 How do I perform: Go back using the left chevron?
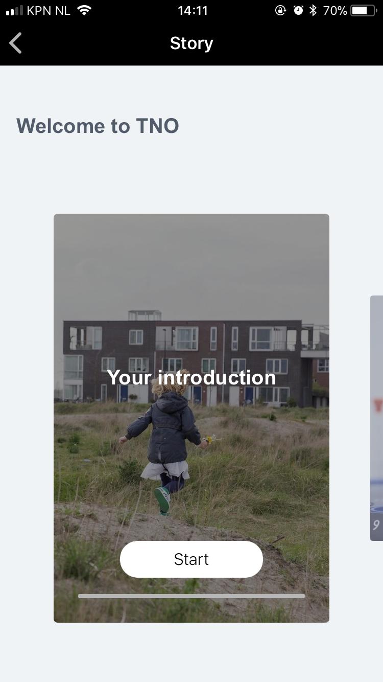tap(16, 43)
